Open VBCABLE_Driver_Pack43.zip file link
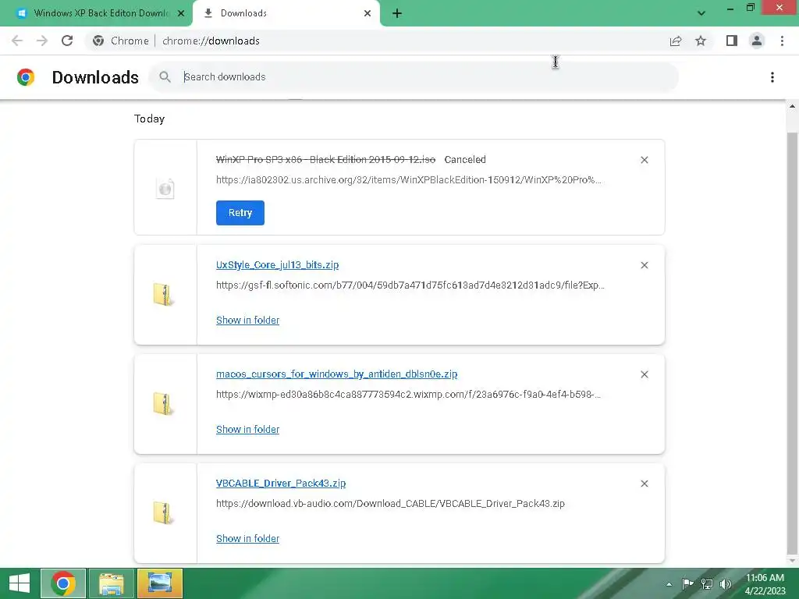 [x=281, y=483]
